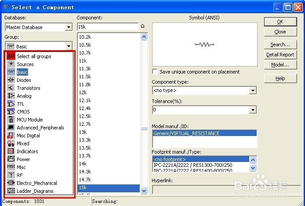Image resolution: width=305 pixels, height=206 pixels.
Task: Click the TTL group icon
Action: (11, 104)
